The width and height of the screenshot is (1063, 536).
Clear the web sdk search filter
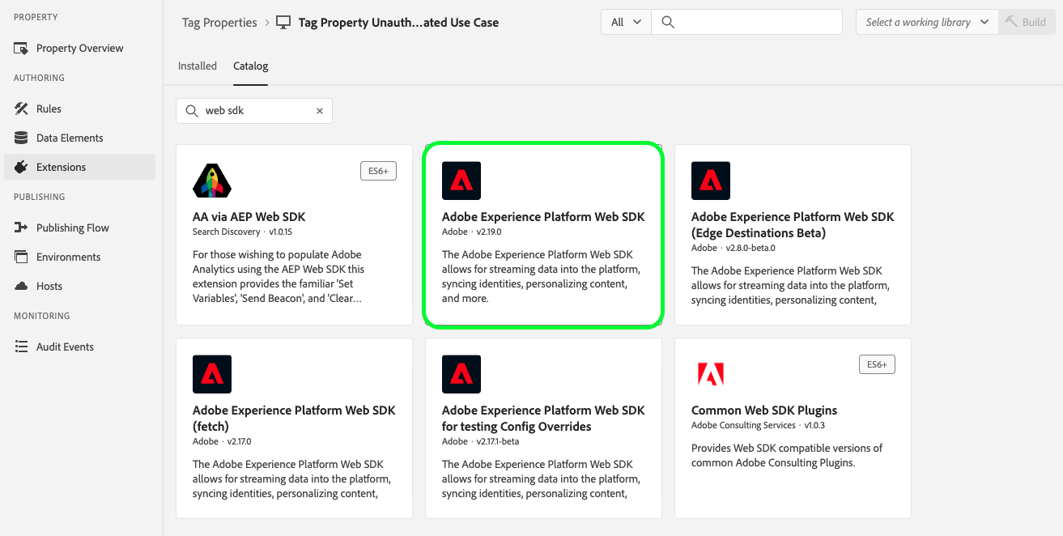[320, 111]
